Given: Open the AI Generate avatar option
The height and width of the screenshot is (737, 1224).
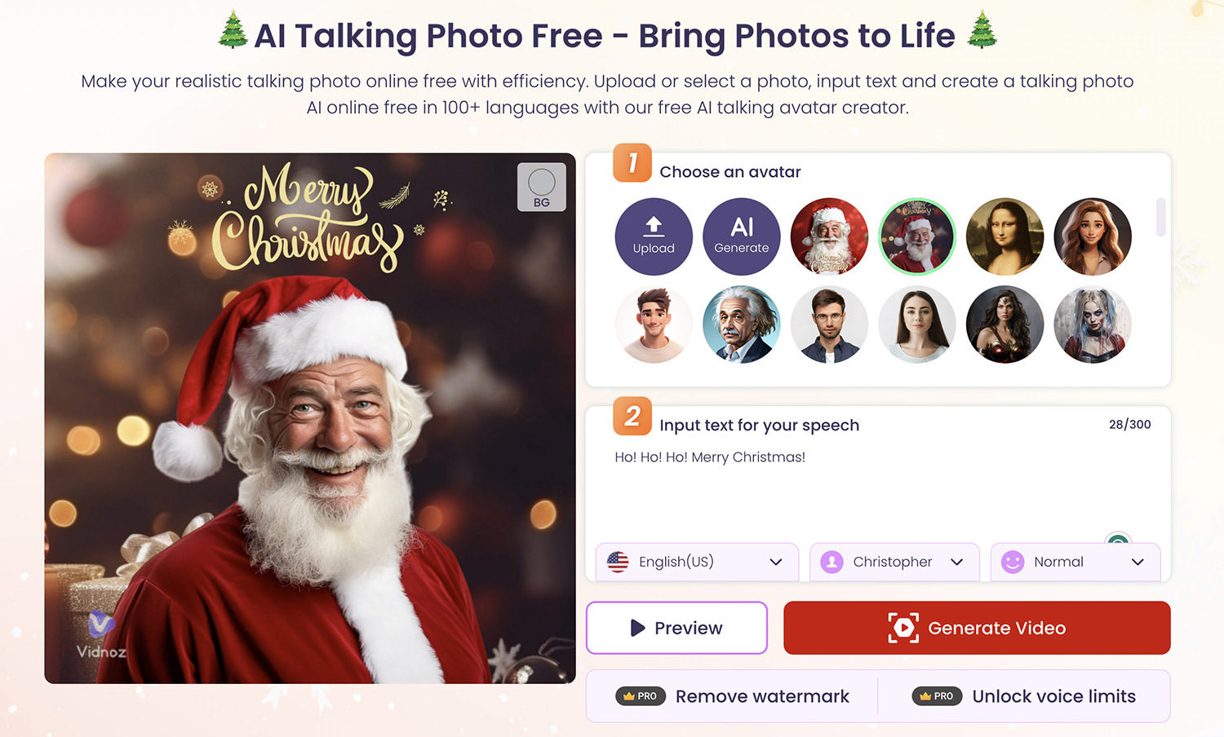Looking at the screenshot, I should point(742,236).
